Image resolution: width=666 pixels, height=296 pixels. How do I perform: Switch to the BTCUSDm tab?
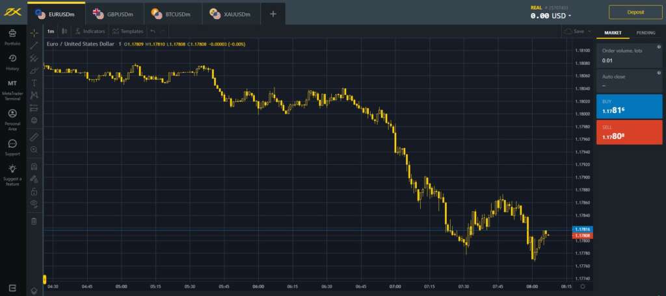click(x=173, y=14)
